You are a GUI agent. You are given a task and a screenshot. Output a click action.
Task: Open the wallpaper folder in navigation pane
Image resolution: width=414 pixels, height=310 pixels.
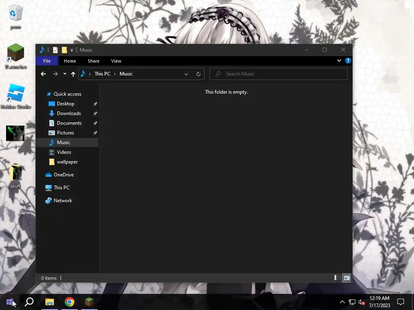pyautogui.click(x=67, y=162)
